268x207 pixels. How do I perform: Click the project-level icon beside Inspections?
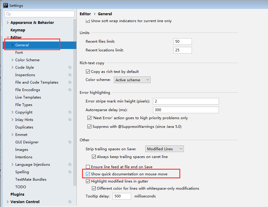point(70,75)
